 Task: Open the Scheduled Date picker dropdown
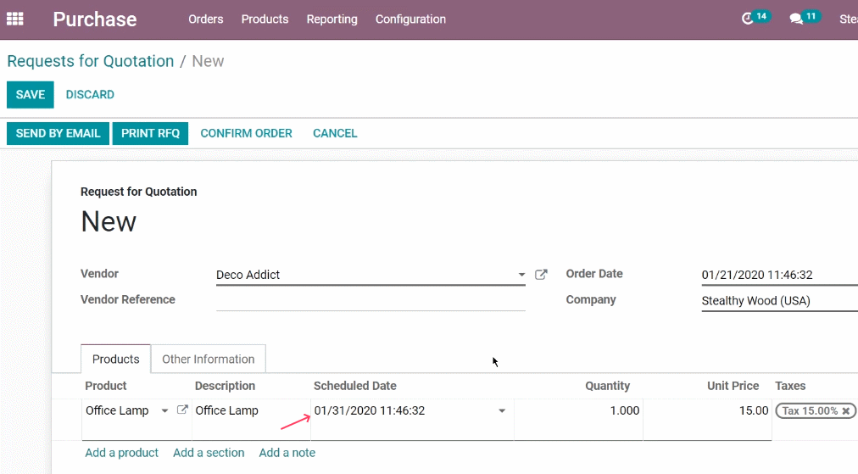coord(502,411)
